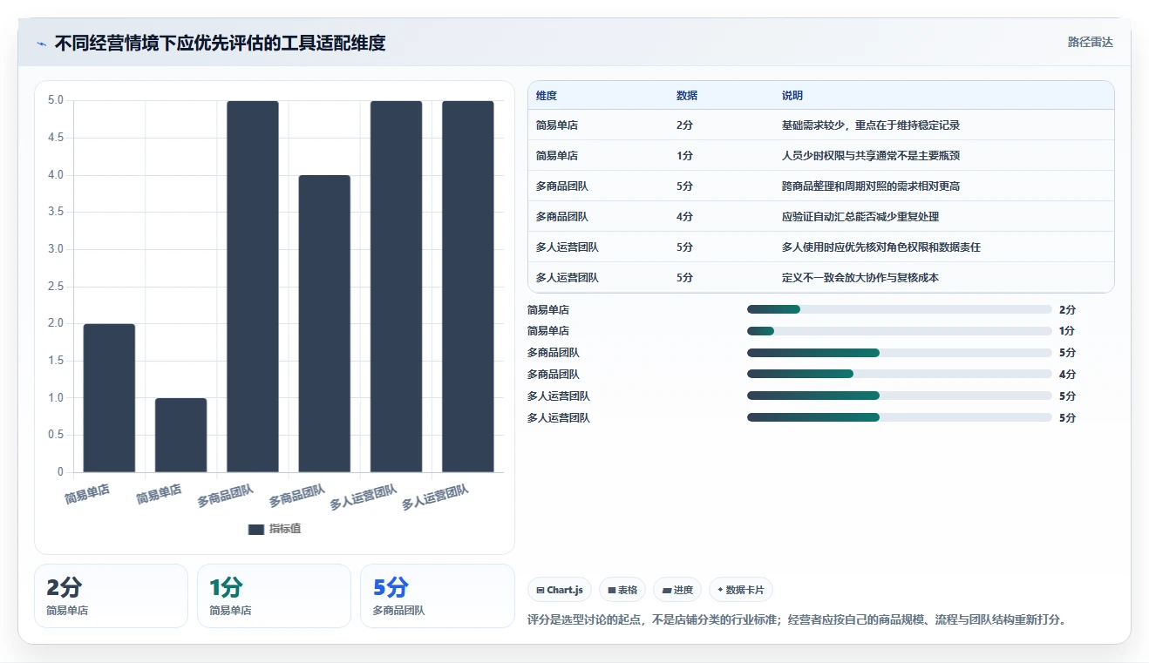Screen dimensions: 1149x663
Task: Click the 表格 chip
Action: point(622,590)
